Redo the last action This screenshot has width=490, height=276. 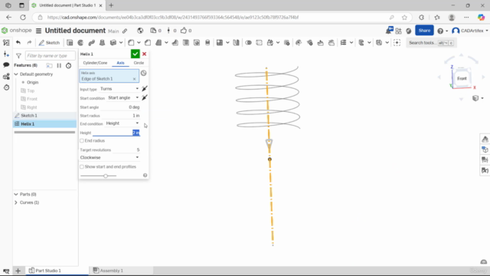click(x=29, y=43)
